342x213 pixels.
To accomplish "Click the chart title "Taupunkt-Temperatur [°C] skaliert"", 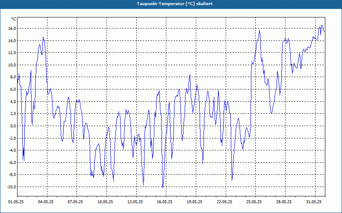I will tap(175, 4).
